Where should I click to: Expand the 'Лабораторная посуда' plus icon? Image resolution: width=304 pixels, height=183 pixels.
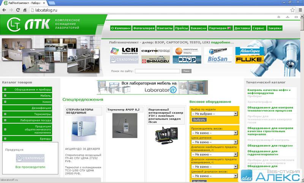pos(5,120)
